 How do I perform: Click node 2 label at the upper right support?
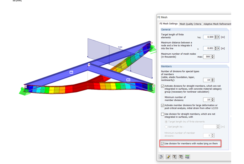pyautogui.click(x=152, y=43)
